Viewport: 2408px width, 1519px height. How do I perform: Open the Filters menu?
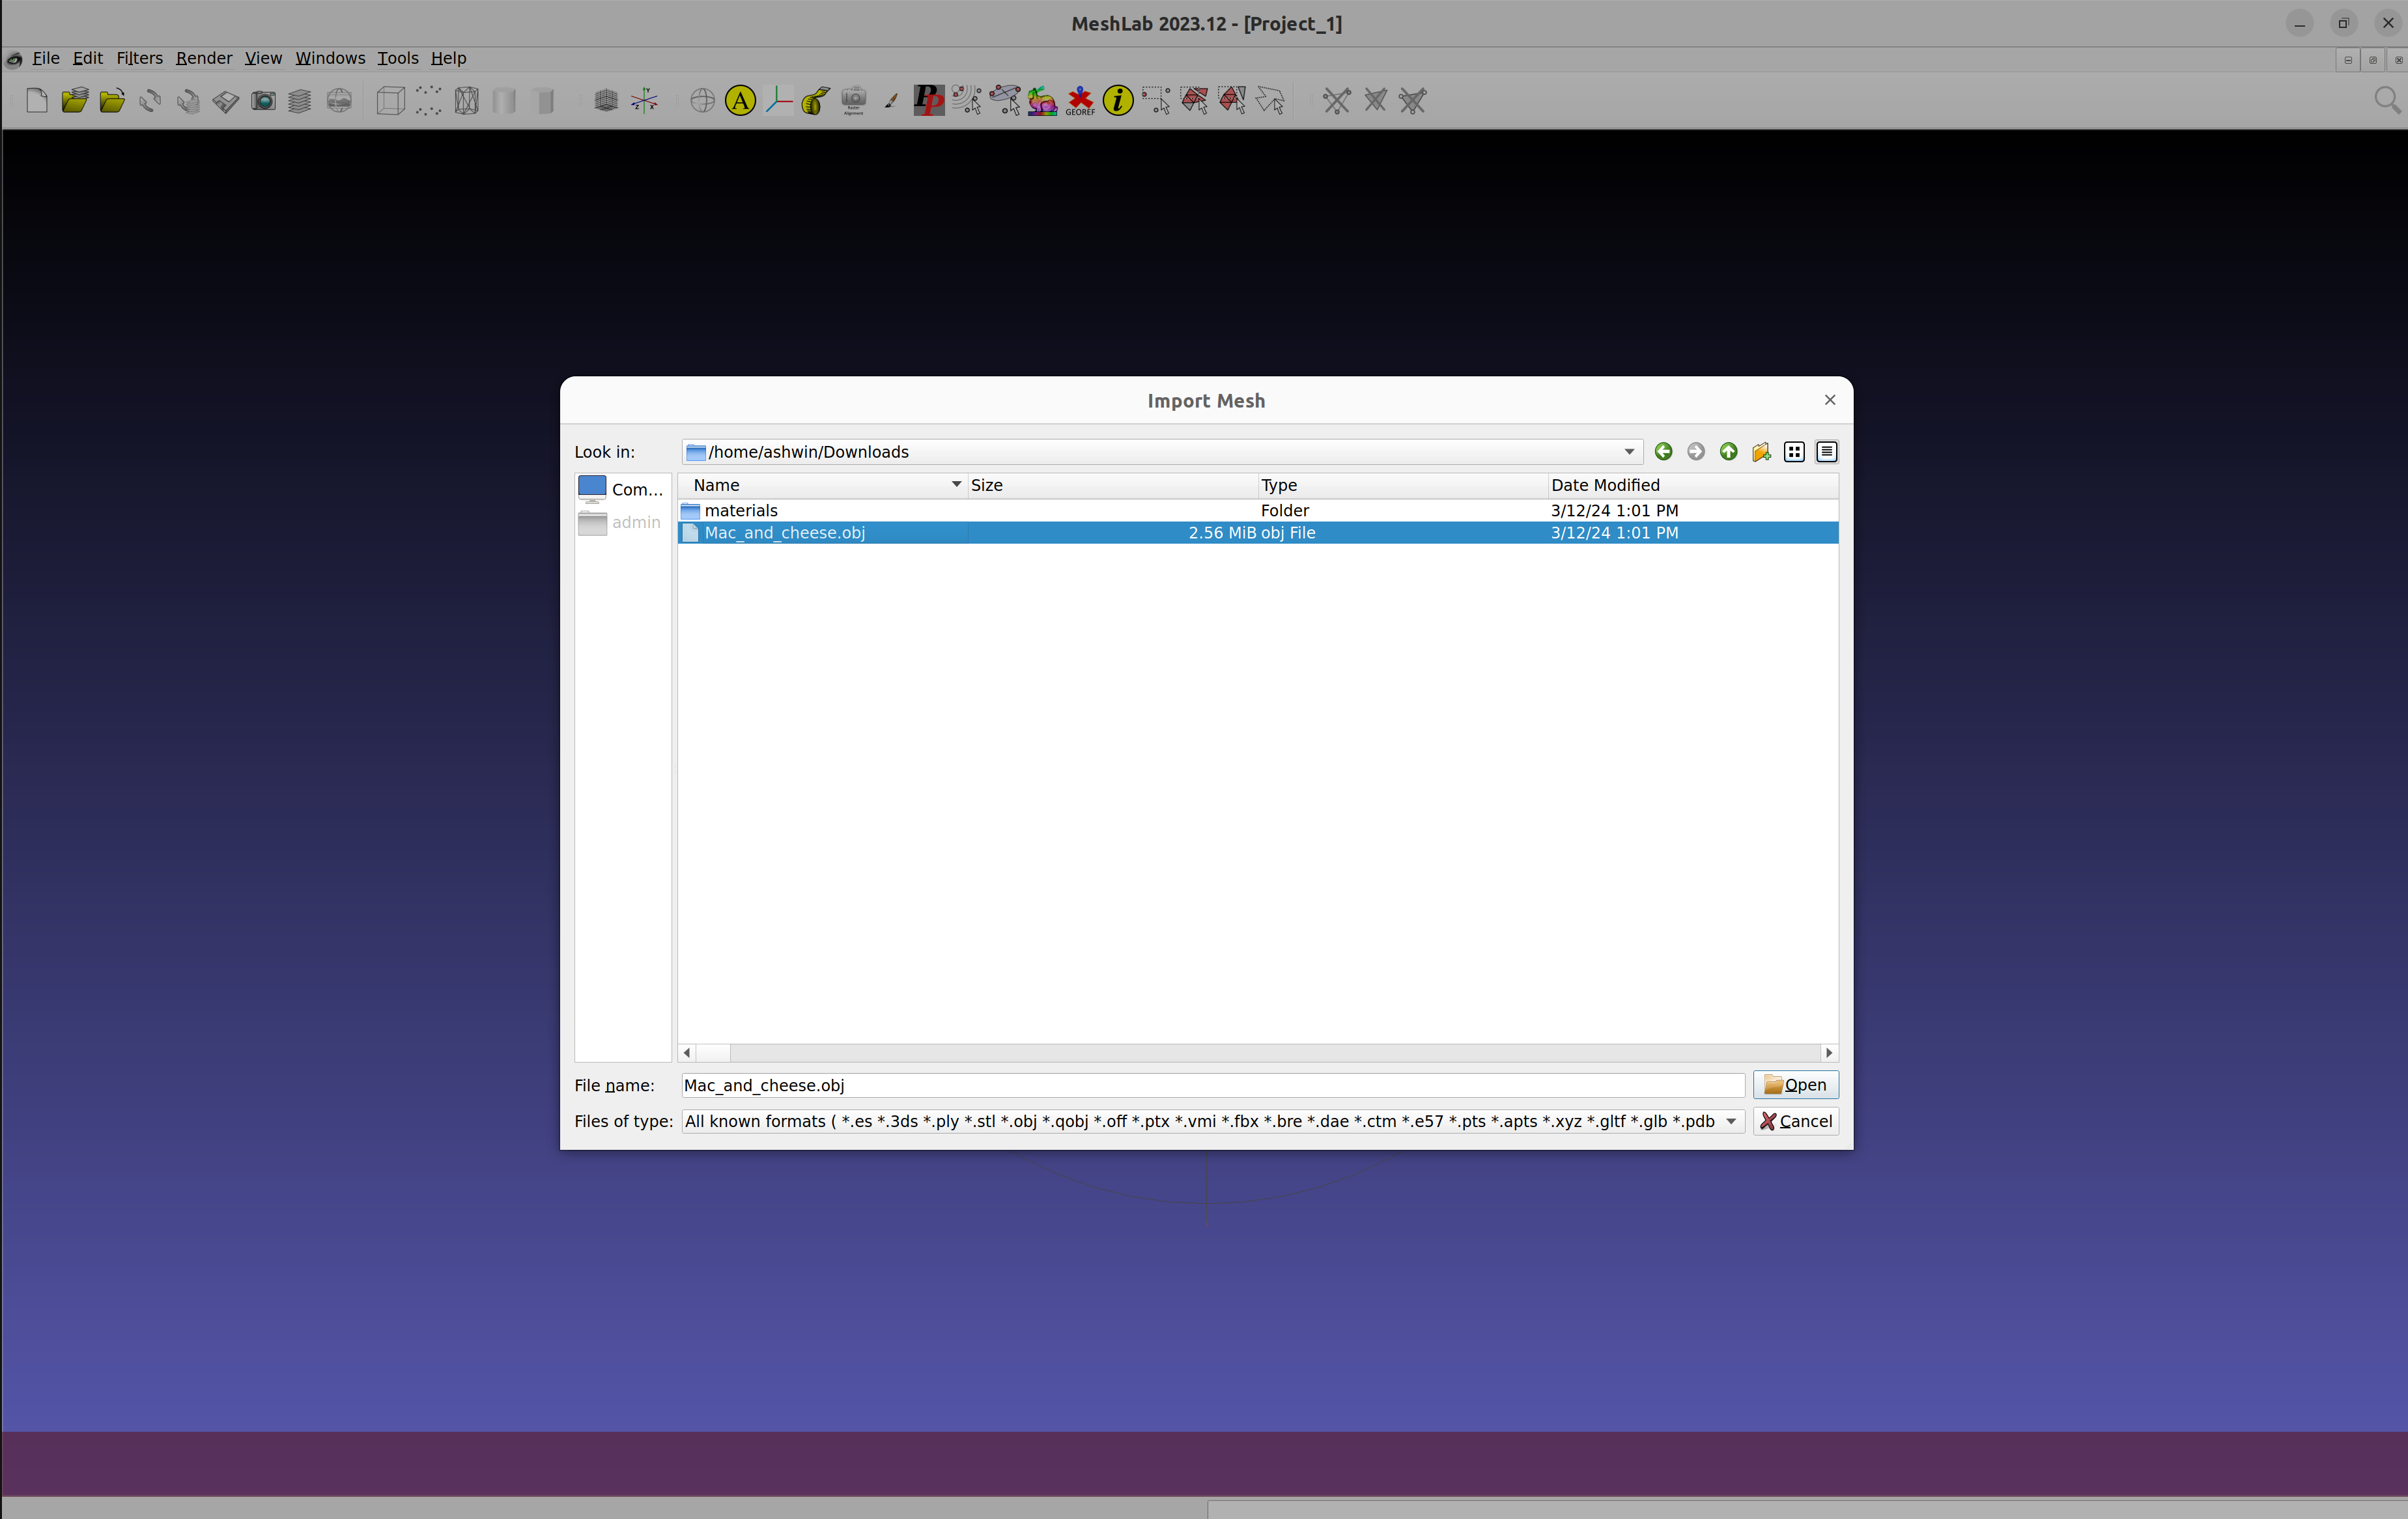pos(139,58)
